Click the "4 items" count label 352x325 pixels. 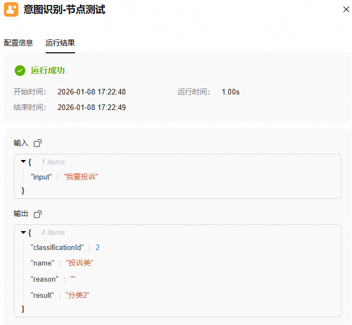click(x=53, y=232)
